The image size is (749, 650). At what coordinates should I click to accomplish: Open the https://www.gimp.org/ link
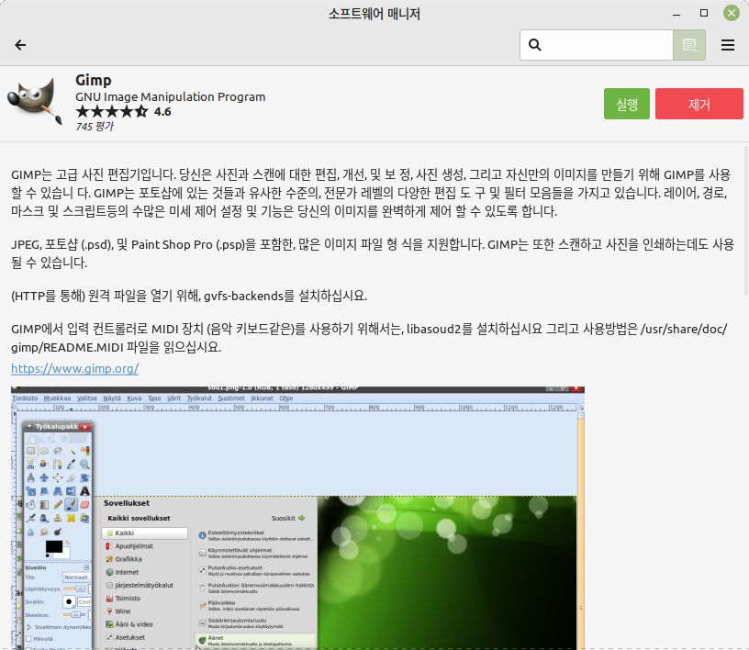coord(75,368)
